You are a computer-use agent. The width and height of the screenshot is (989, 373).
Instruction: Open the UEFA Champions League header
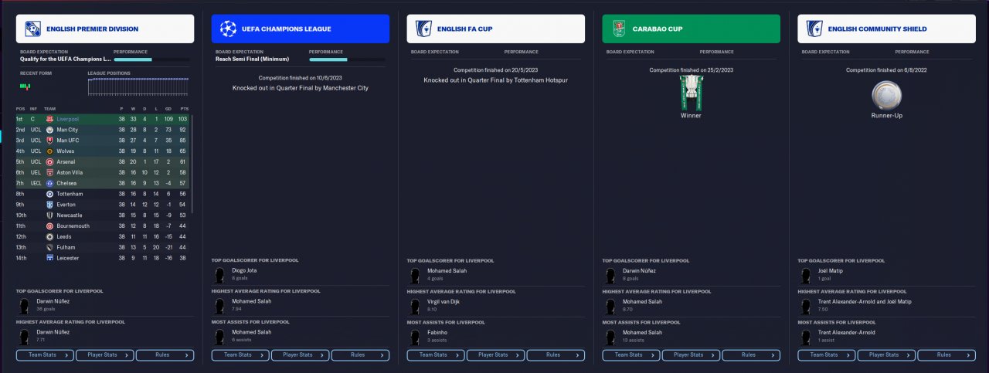[x=300, y=29]
